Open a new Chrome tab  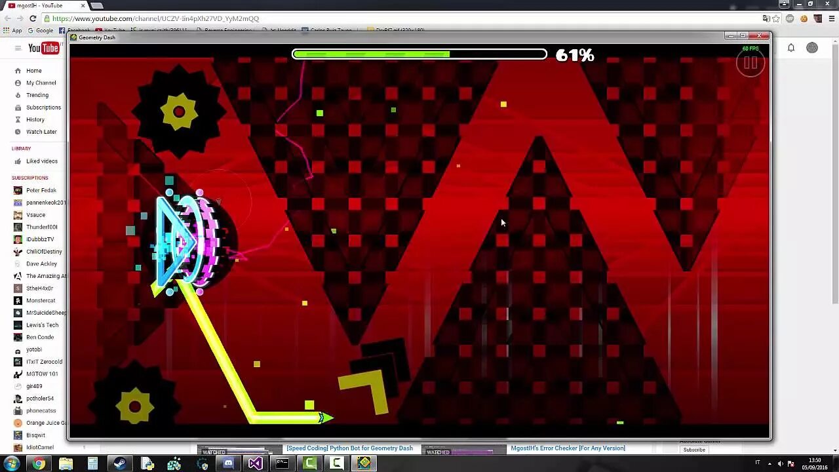pyautogui.click(x=96, y=5)
